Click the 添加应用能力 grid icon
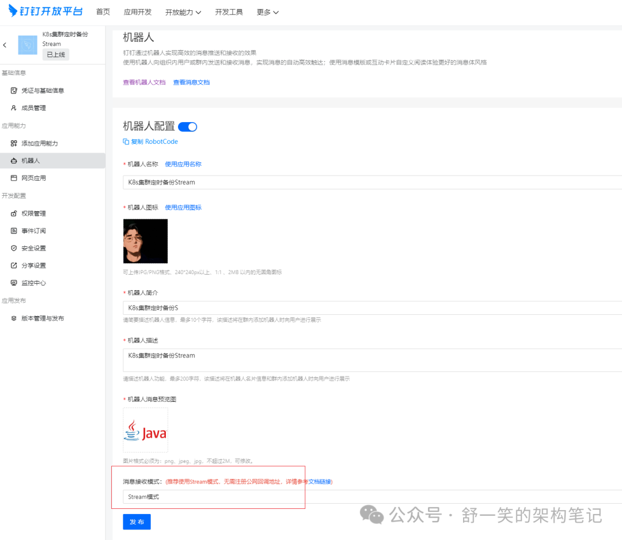 click(x=14, y=143)
